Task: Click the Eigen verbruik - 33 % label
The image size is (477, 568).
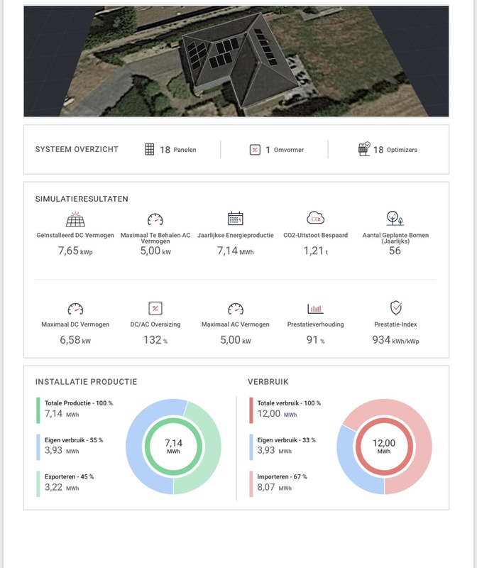Action: point(287,439)
